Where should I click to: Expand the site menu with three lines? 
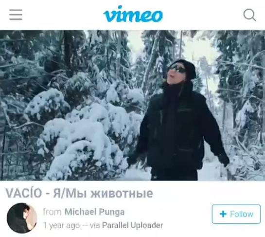point(16,15)
